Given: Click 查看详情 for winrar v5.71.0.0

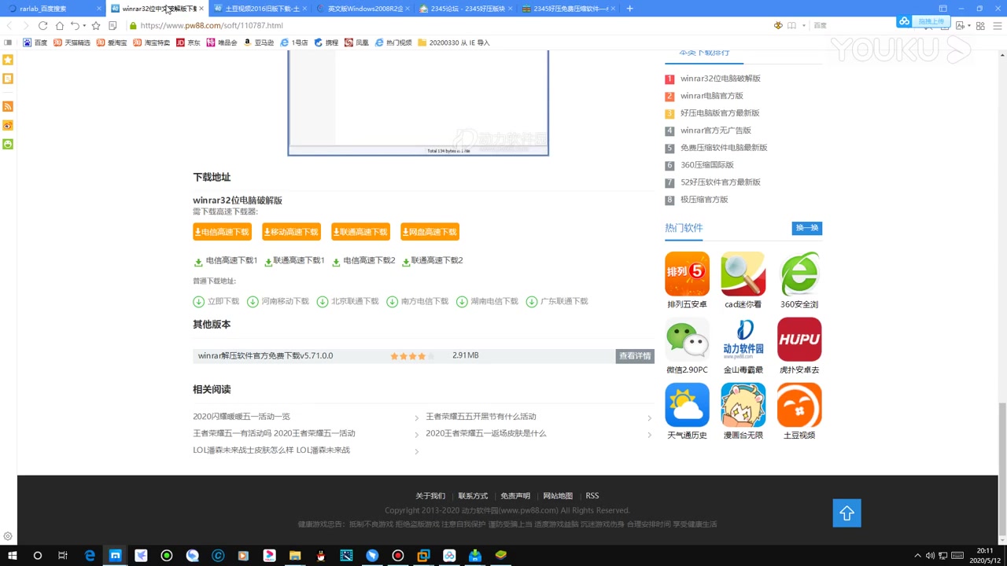Looking at the screenshot, I should coord(635,356).
